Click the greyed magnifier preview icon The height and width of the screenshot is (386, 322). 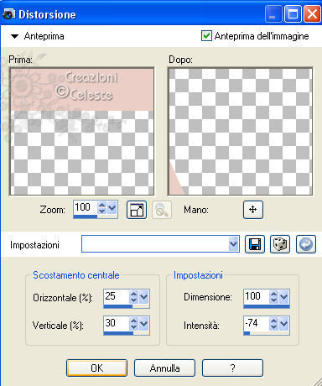162,210
